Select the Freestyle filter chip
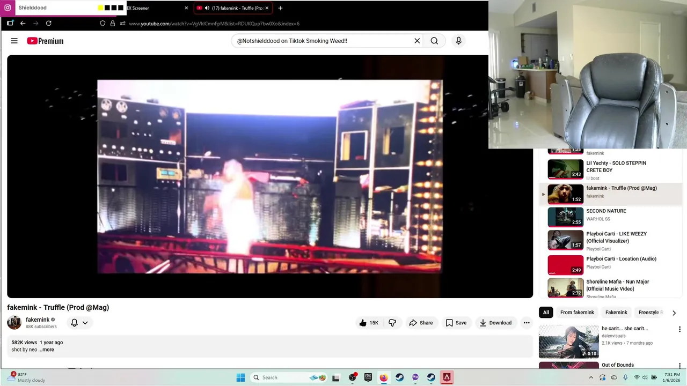 (x=649, y=313)
